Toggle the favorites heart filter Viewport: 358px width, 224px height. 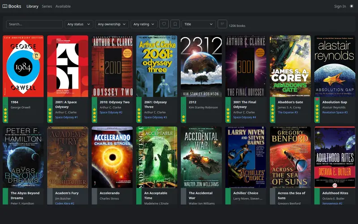coord(164,24)
